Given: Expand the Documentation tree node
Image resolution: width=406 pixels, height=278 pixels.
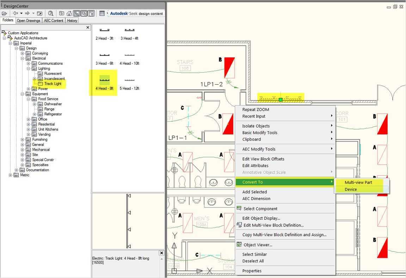Looking at the screenshot, I should tap(17, 170).
